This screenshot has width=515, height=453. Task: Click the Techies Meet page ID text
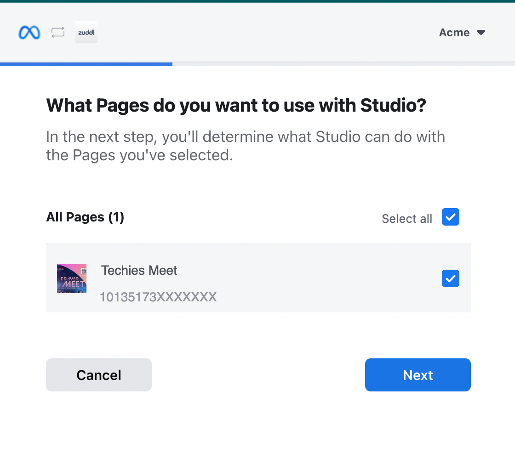[x=158, y=297]
